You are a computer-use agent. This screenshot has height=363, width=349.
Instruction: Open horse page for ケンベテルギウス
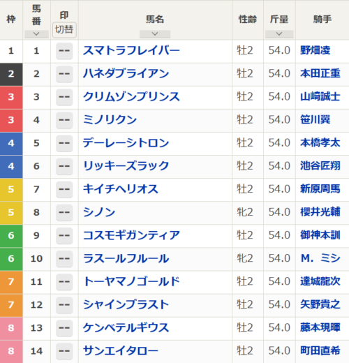(126, 327)
